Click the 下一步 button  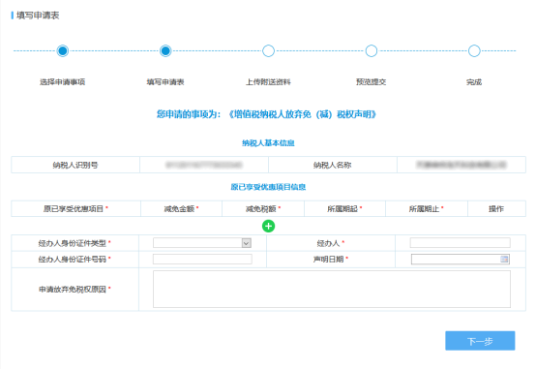point(480,341)
